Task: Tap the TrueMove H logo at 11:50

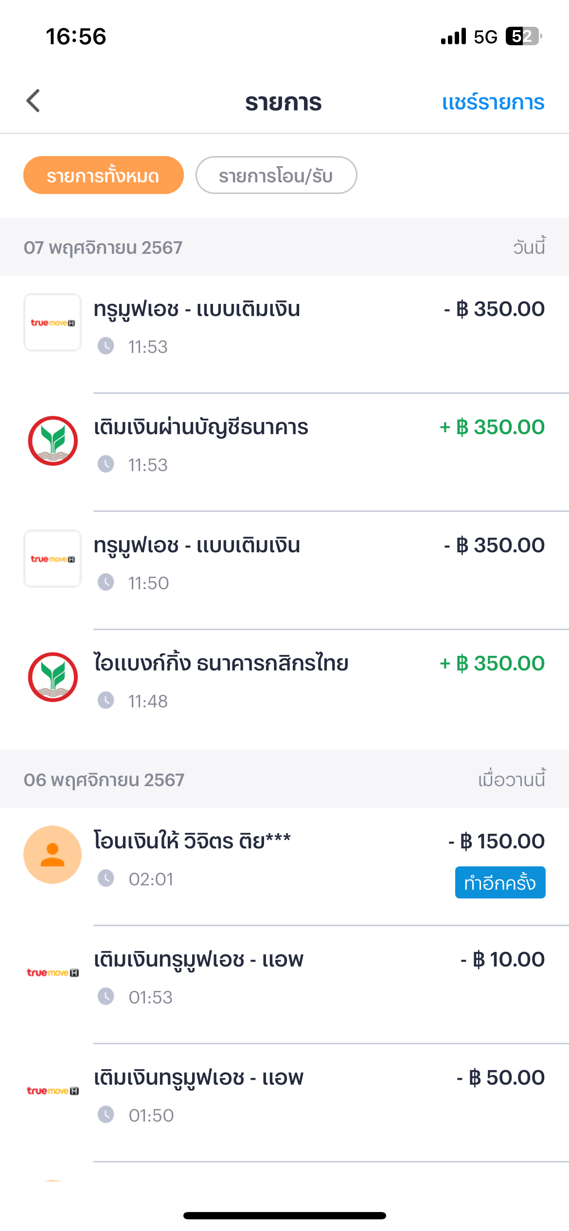Action: [53, 559]
